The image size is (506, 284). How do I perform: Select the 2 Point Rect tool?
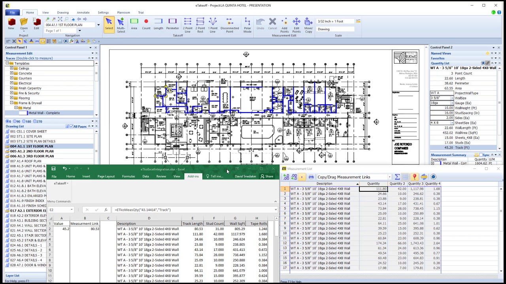pyautogui.click(x=200, y=25)
